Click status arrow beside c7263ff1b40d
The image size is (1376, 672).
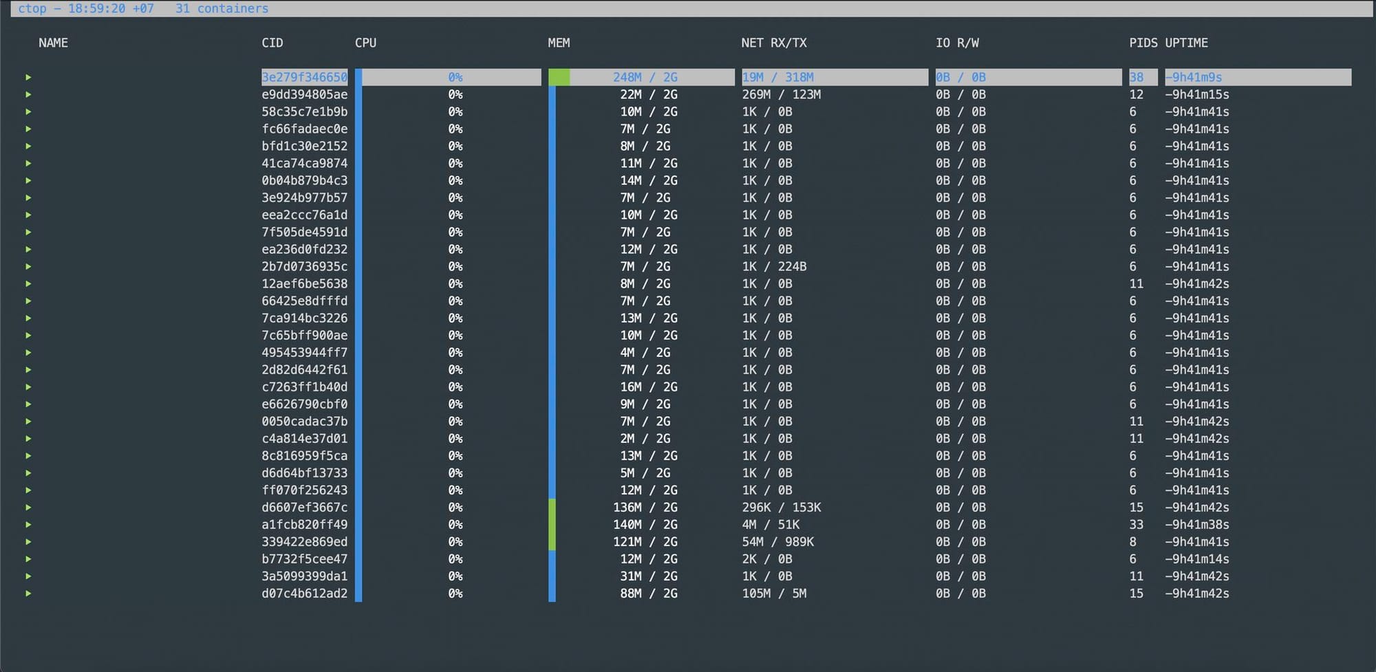pyautogui.click(x=28, y=387)
